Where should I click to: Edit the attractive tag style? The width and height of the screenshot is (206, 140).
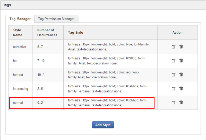coord(174,47)
